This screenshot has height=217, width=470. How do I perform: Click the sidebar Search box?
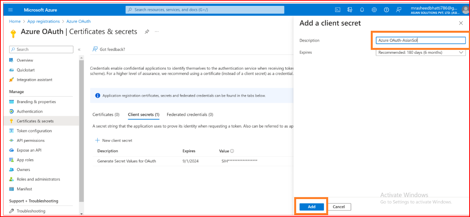coord(41,49)
